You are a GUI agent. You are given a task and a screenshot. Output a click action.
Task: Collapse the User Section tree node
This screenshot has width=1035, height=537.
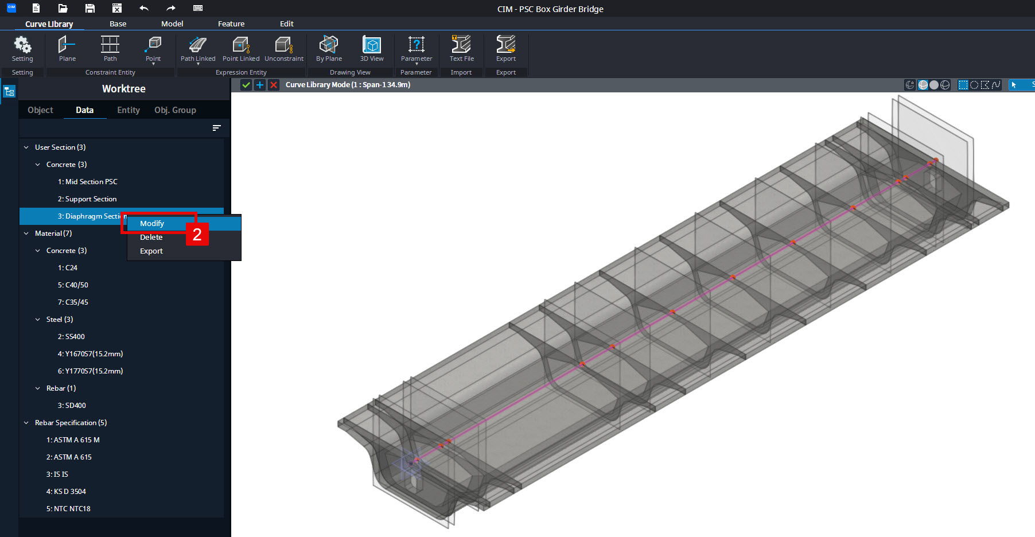point(26,147)
